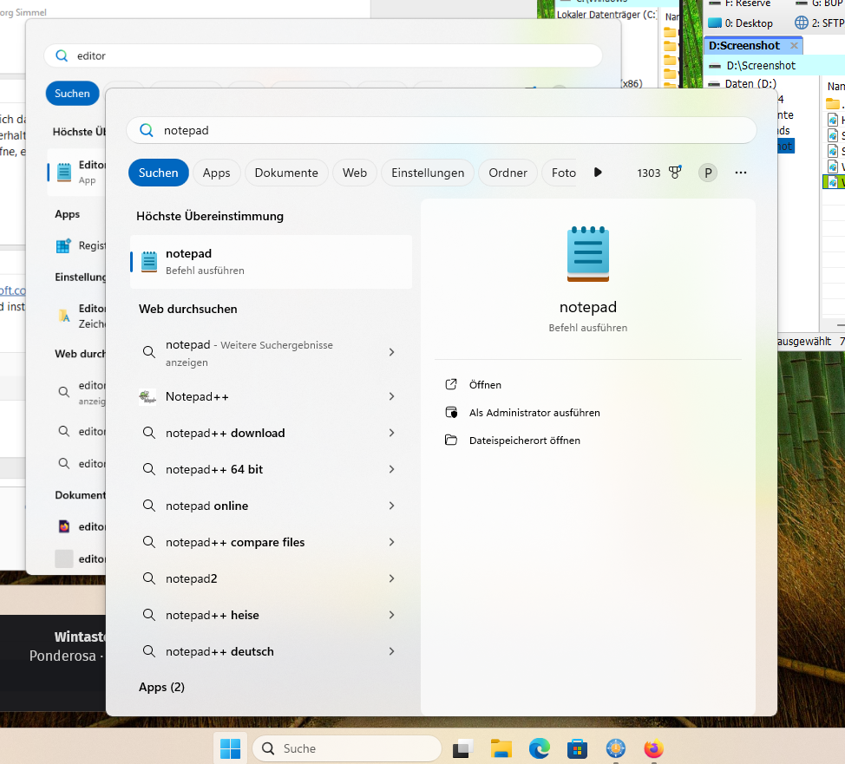
Task: Switch to the Ordner filter tab
Action: pyautogui.click(x=508, y=173)
